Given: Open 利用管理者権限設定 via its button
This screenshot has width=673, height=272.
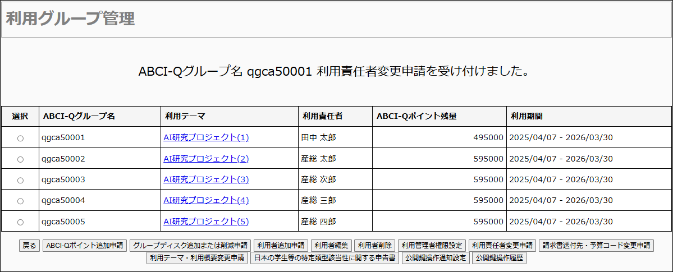Looking at the screenshot, I should [432, 246].
